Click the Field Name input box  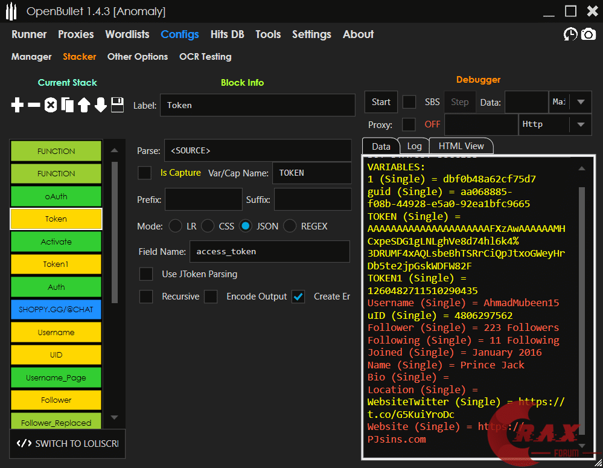(269, 252)
